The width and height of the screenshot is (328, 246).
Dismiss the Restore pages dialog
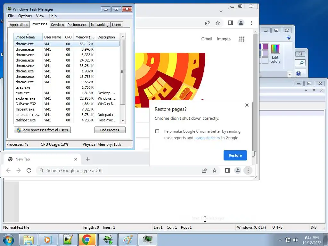(x=247, y=105)
